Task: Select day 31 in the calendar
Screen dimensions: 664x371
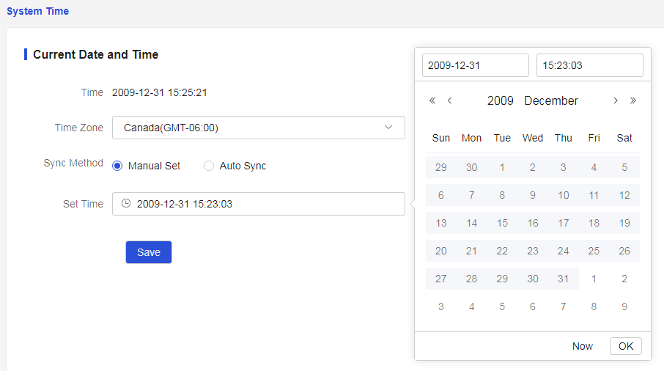Action: pos(563,279)
